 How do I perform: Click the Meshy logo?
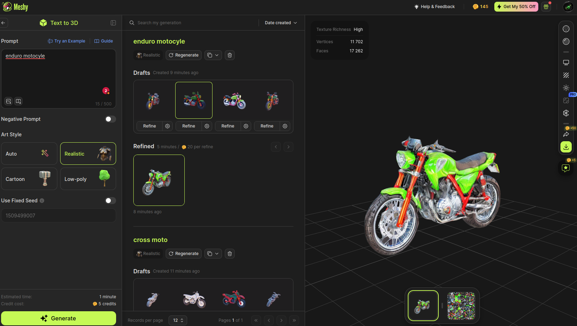15,7
